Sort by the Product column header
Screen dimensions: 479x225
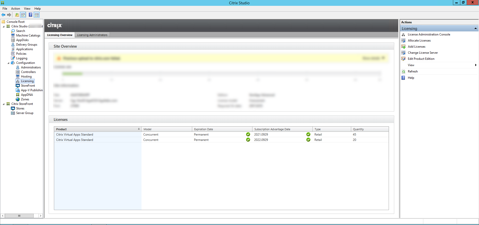98,129
